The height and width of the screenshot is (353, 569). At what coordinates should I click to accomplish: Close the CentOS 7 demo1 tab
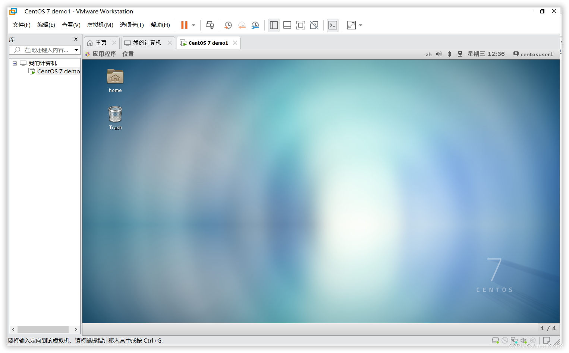235,43
